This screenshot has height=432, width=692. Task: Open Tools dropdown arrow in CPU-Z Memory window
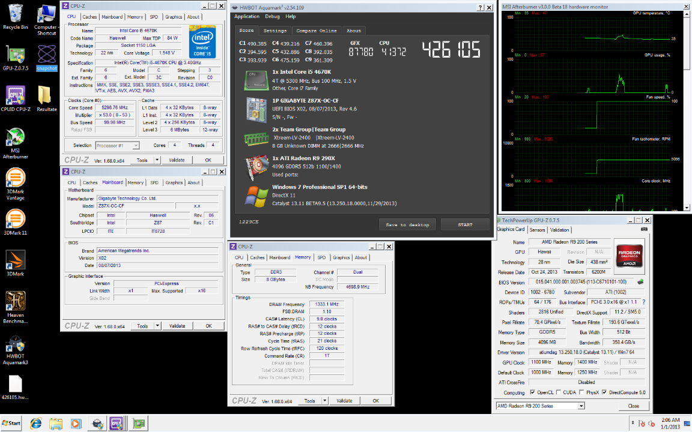pyautogui.click(x=324, y=401)
